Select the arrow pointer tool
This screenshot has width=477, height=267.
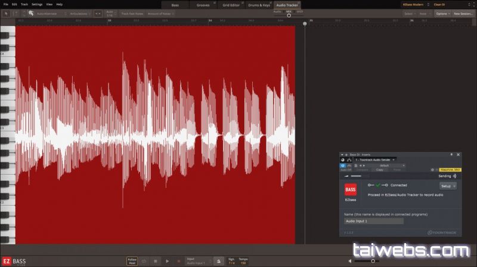tap(6, 13)
